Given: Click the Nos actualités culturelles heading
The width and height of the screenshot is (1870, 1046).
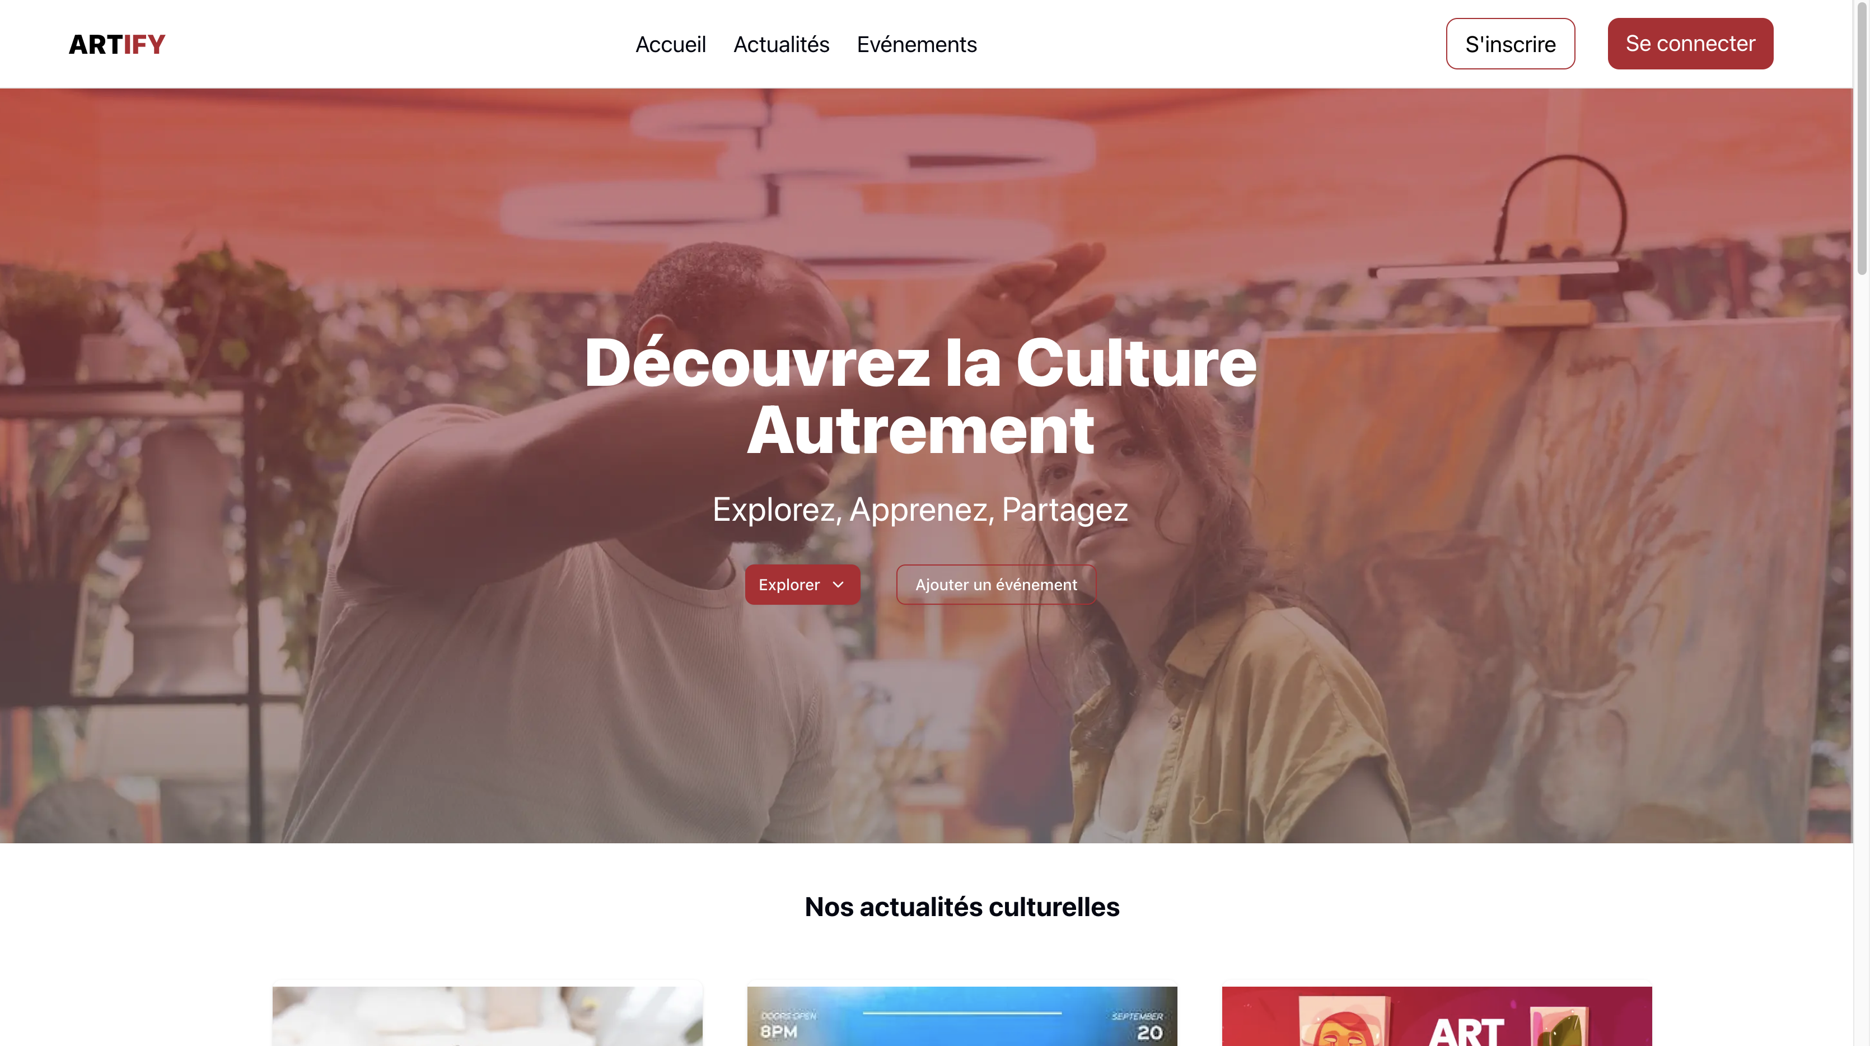Looking at the screenshot, I should [962, 907].
